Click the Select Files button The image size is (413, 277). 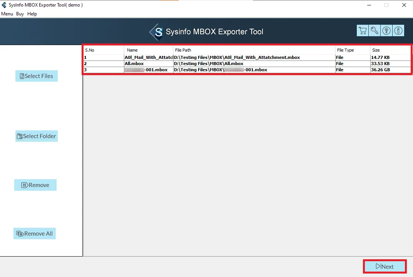pos(36,76)
